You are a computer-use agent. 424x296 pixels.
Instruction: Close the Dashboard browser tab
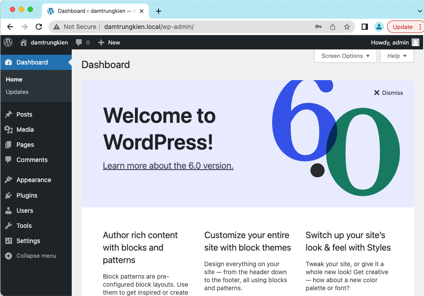(142, 11)
